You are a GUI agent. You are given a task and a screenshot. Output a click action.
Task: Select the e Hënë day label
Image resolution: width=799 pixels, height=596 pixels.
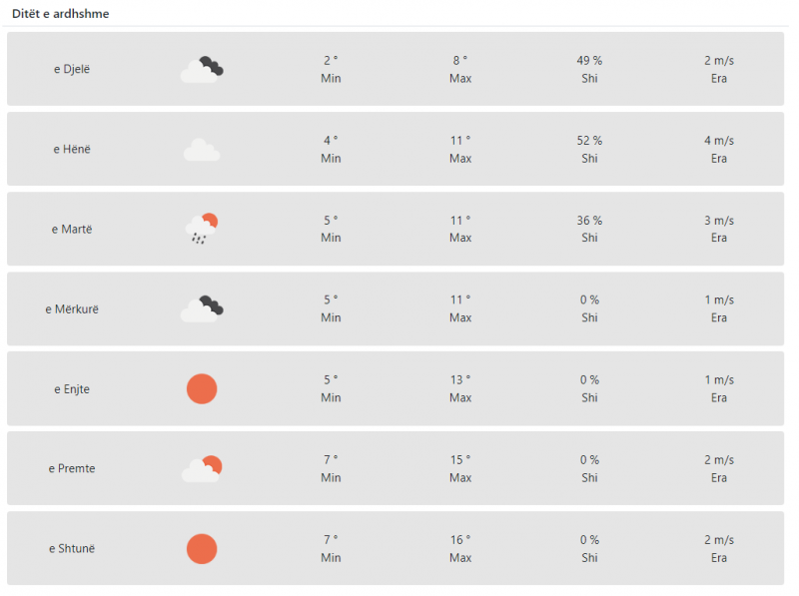(x=72, y=150)
